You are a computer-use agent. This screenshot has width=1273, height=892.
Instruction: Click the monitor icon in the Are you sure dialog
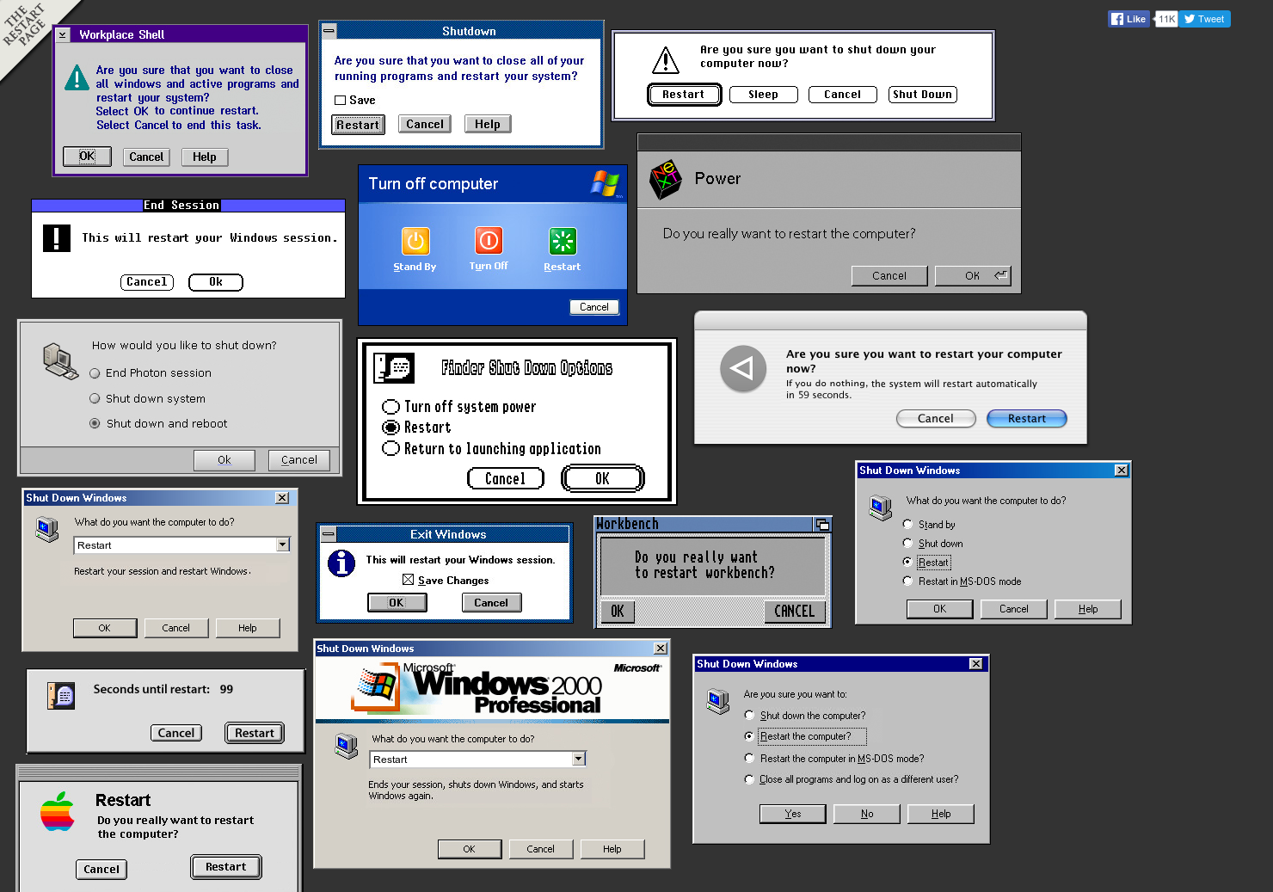718,701
